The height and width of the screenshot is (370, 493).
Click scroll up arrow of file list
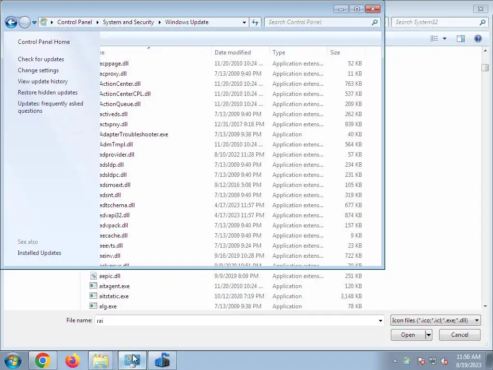485,51
